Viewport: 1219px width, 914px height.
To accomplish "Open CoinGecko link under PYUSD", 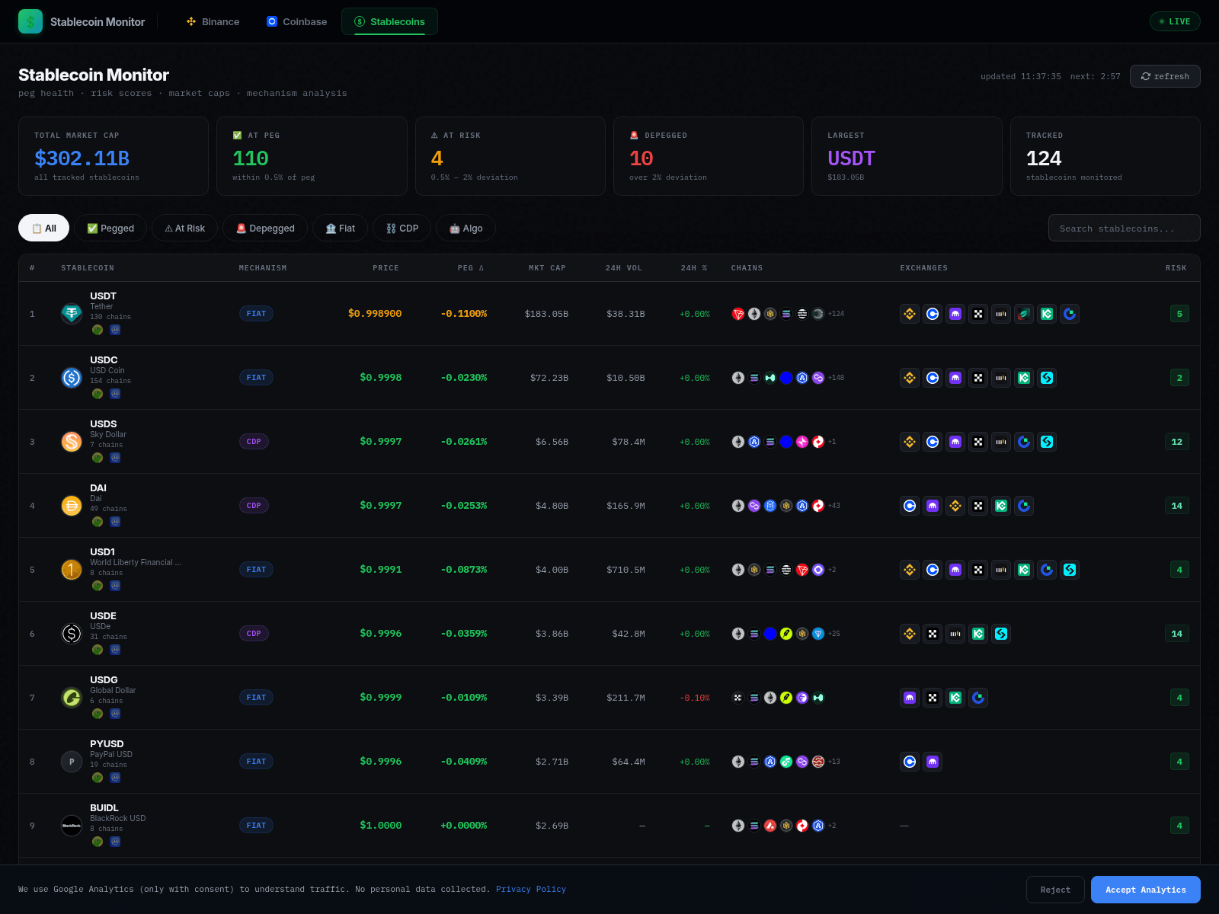I will coord(98,778).
